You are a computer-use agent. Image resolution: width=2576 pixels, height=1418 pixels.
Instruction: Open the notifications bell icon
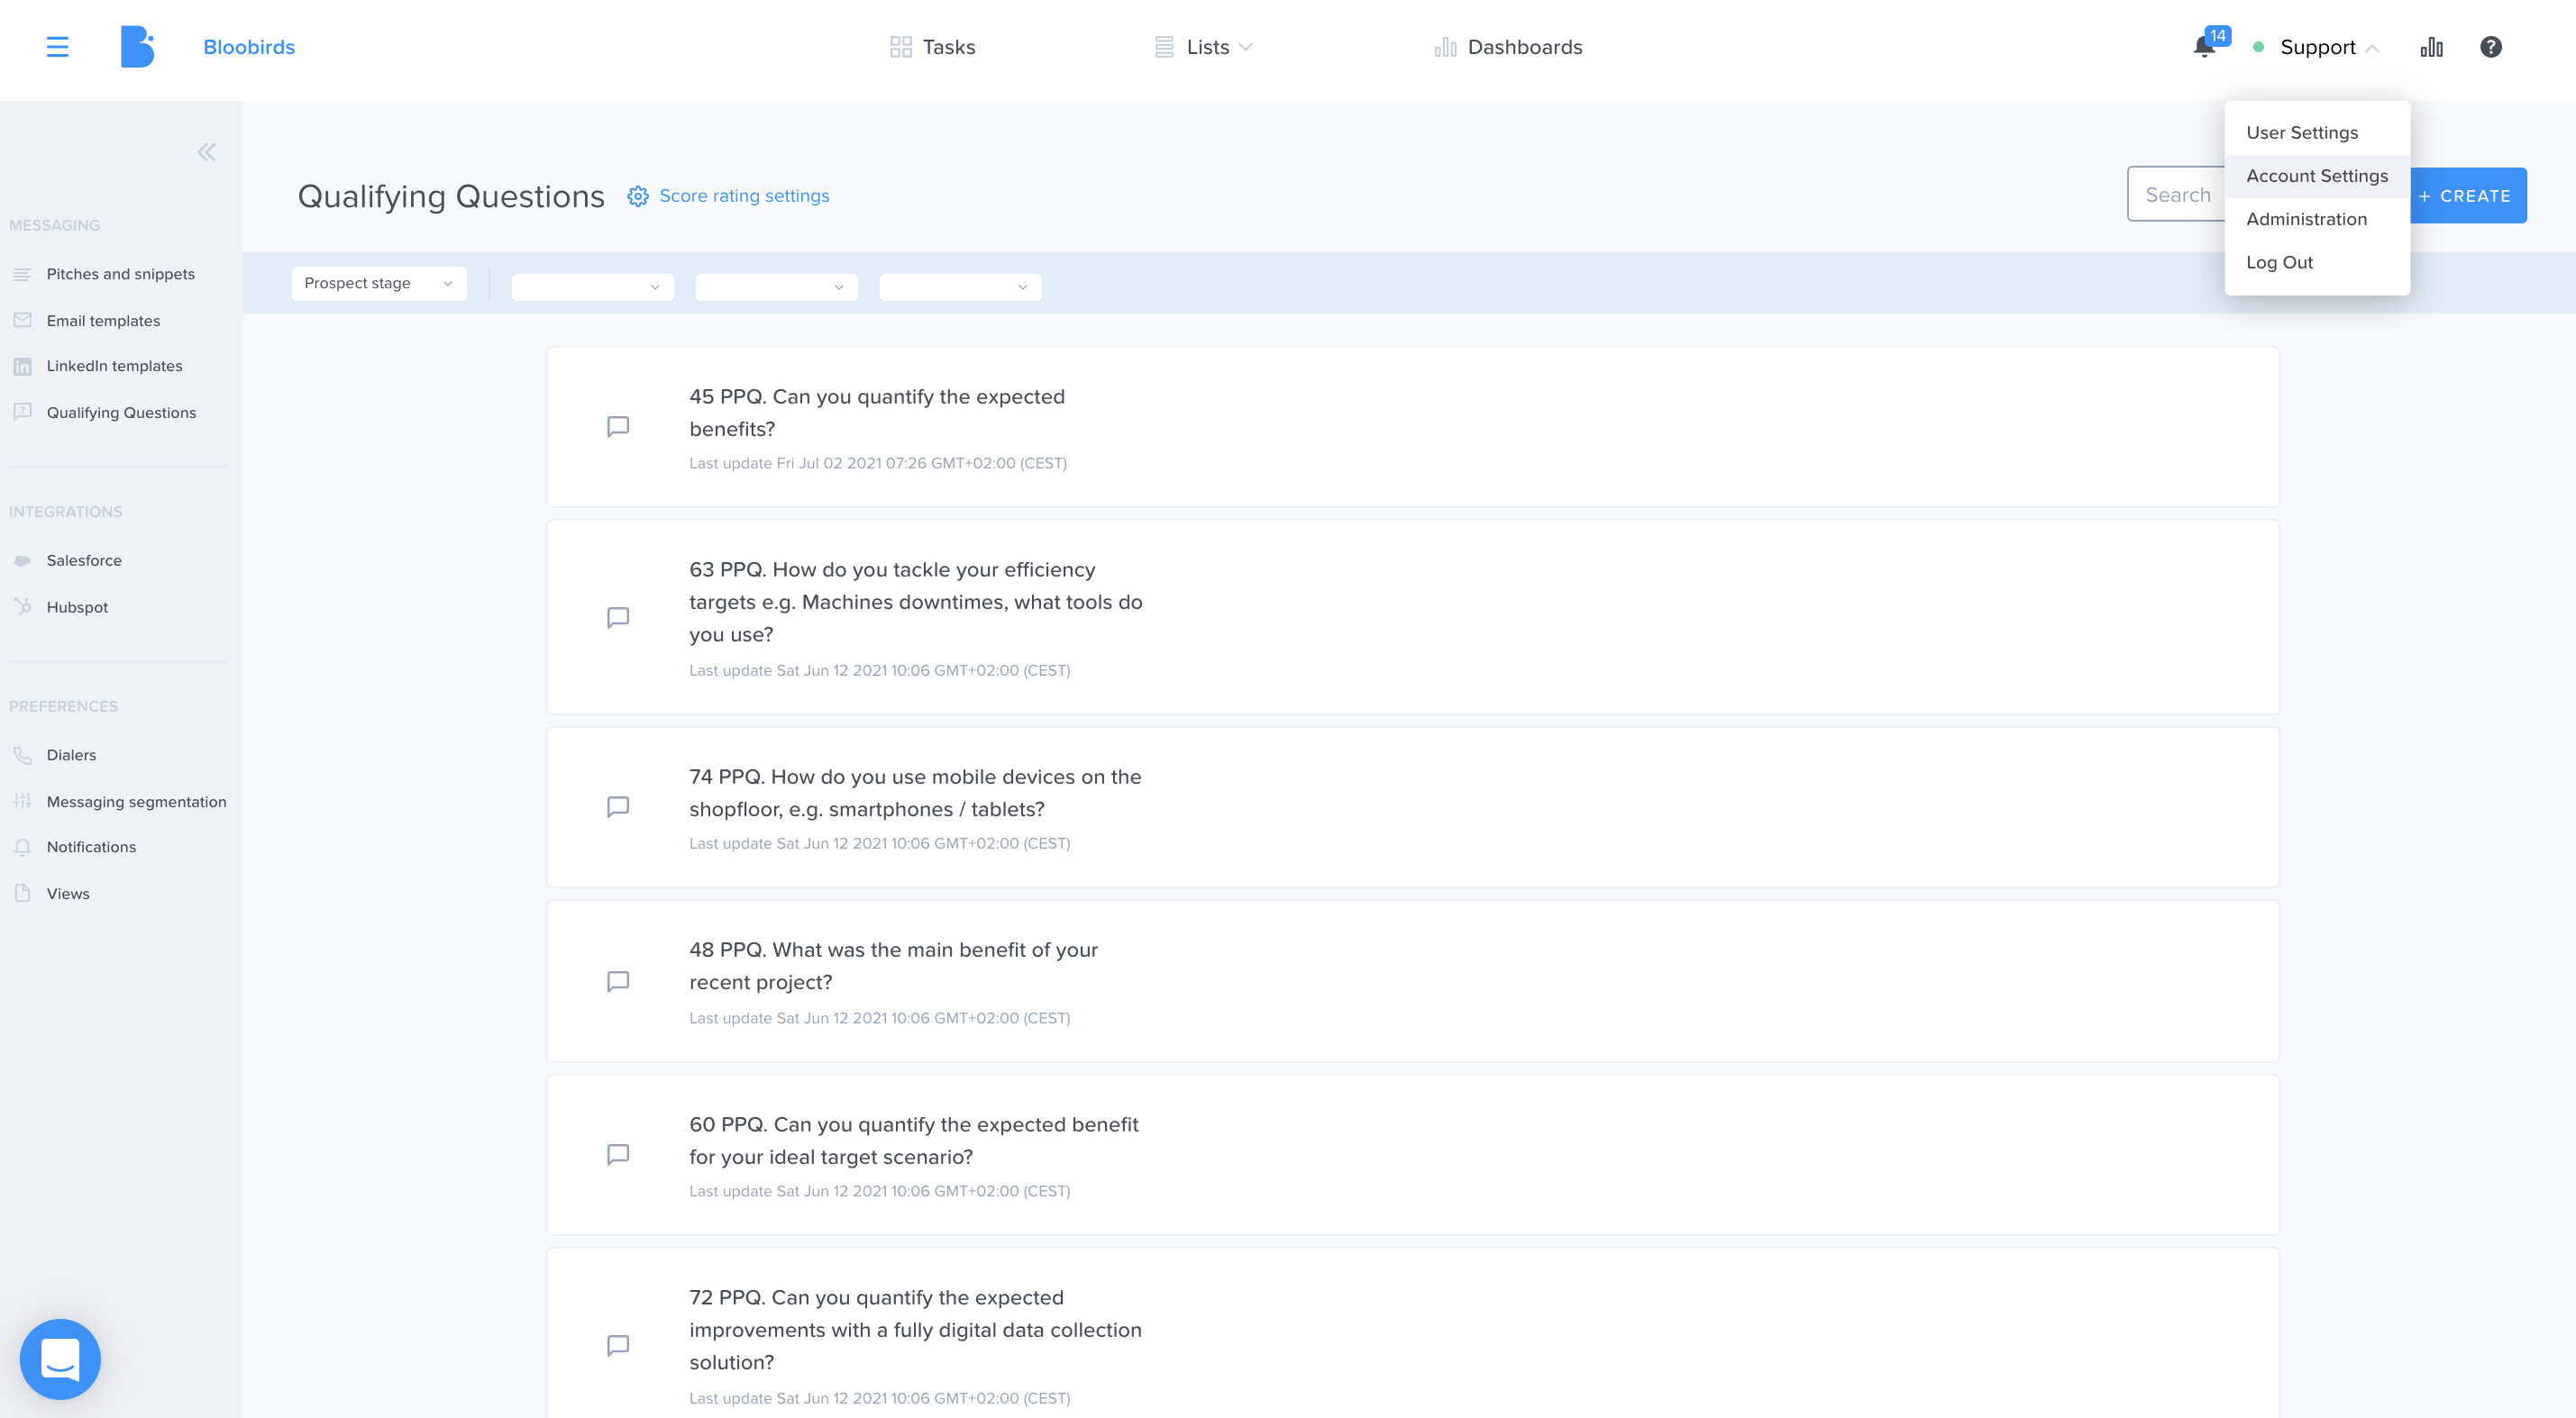2203,48
